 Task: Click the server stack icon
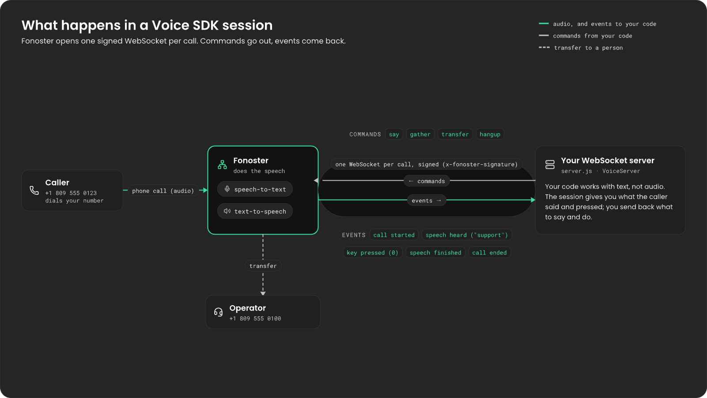(x=550, y=165)
